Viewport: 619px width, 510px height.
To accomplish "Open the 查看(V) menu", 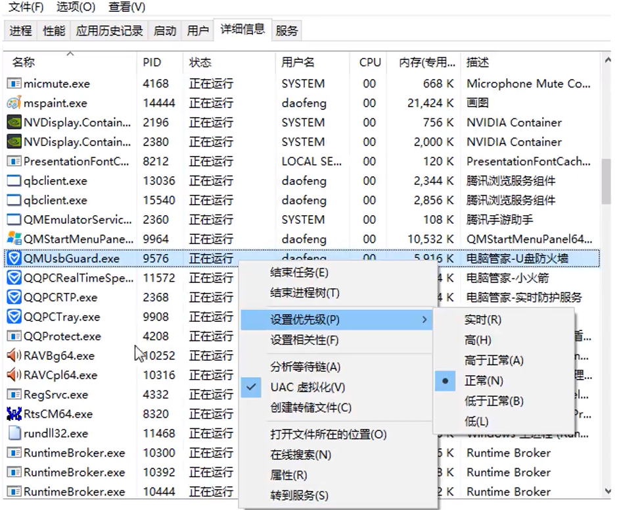I will click(x=127, y=7).
